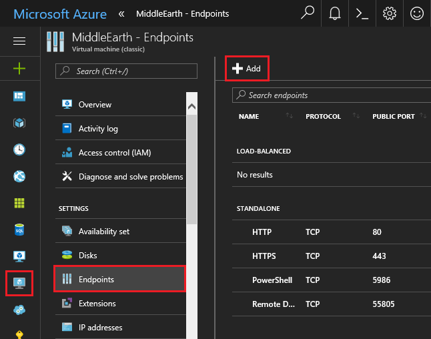Launch Cloud Shell from top bar
This screenshot has width=431, height=339.
(x=362, y=13)
